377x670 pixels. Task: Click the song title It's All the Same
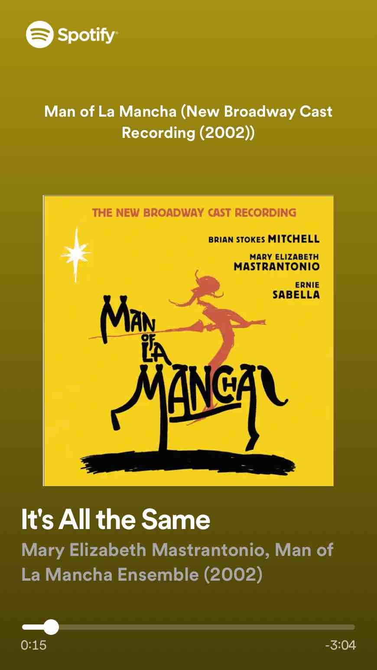(x=116, y=519)
